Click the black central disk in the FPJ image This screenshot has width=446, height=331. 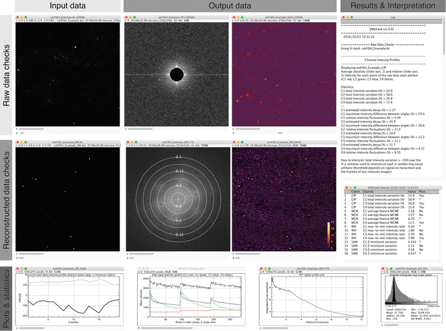[x=176, y=74]
